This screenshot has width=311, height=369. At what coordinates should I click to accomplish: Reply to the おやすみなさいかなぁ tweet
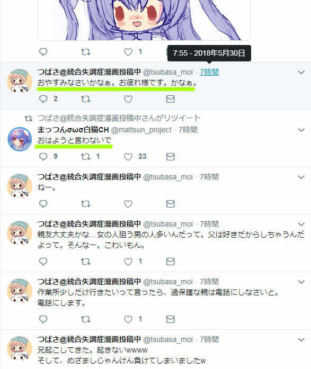(x=43, y=99)
